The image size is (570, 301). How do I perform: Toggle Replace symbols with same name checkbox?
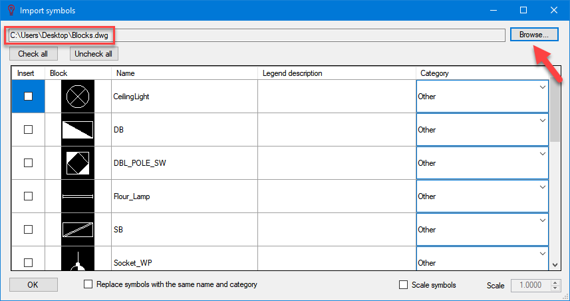(88, 284)
